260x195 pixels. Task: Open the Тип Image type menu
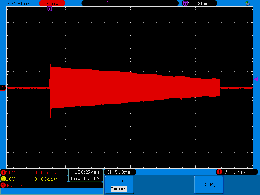pyautogui.click(x=119, y=185)
